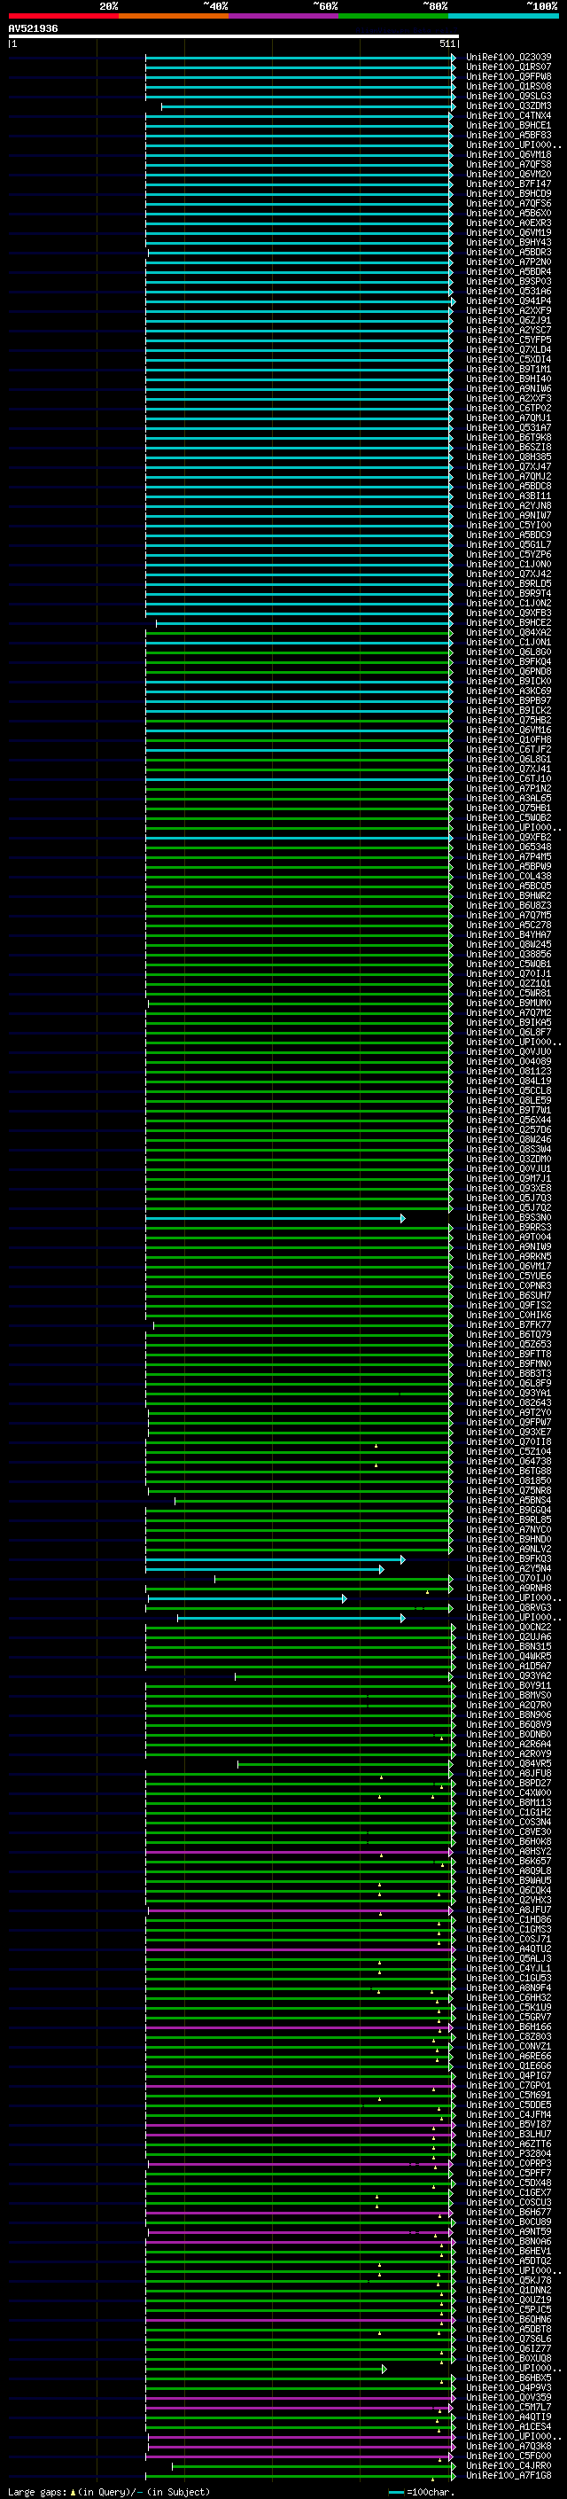Open hit UniRef100_B9SP03
The height and width of the screenshot is (2499, 567).
(x=509, y=281)
